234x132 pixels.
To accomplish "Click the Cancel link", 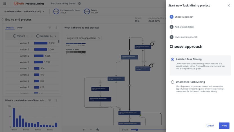I will click(x=210, y=126).
